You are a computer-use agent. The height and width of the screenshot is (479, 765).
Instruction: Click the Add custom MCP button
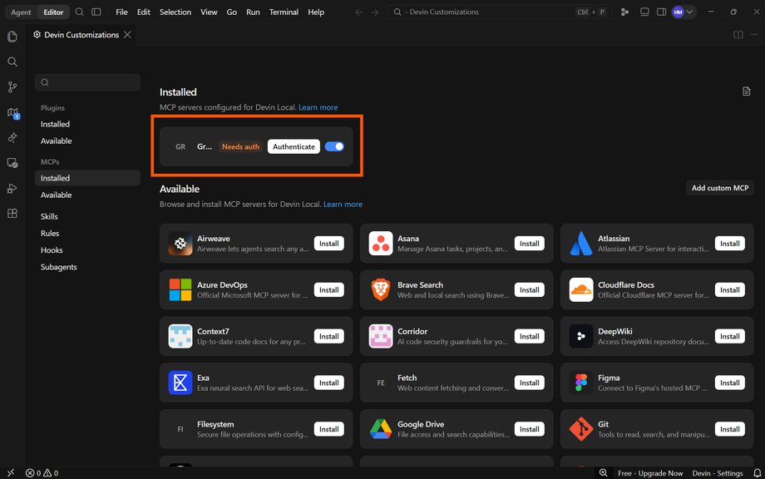[x=720, y=188]
